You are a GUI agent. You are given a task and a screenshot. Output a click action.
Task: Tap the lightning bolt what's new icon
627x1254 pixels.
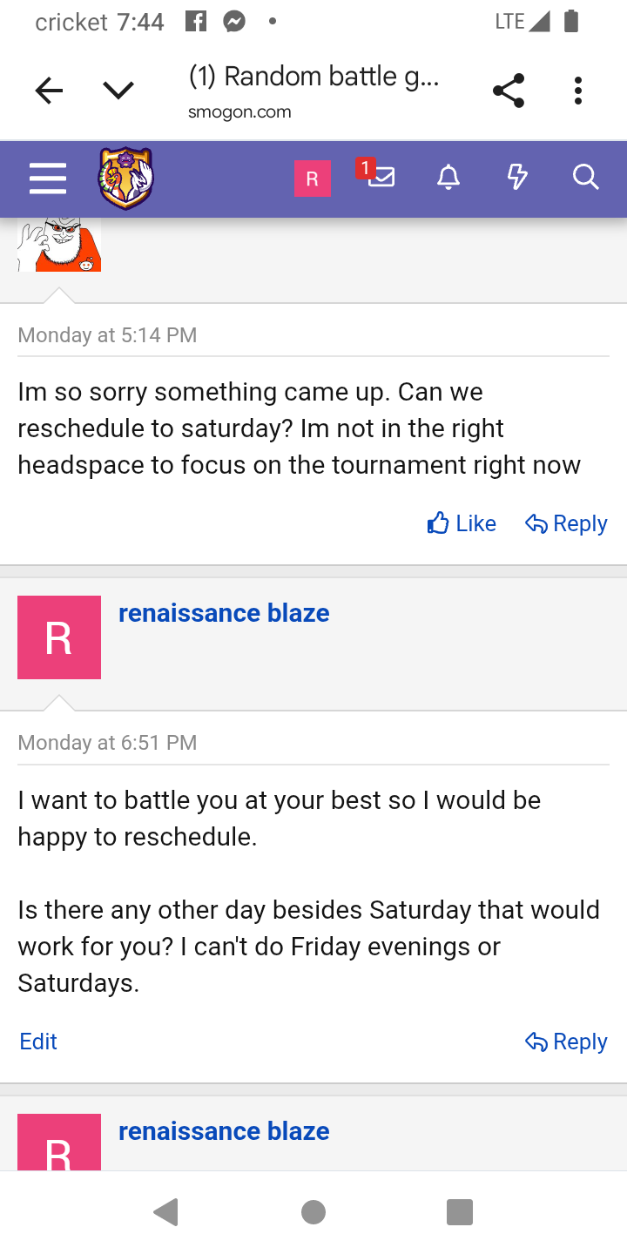(x=517, y=178)
